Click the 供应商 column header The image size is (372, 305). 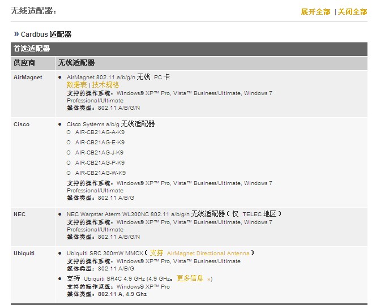(x=24, y=63)
